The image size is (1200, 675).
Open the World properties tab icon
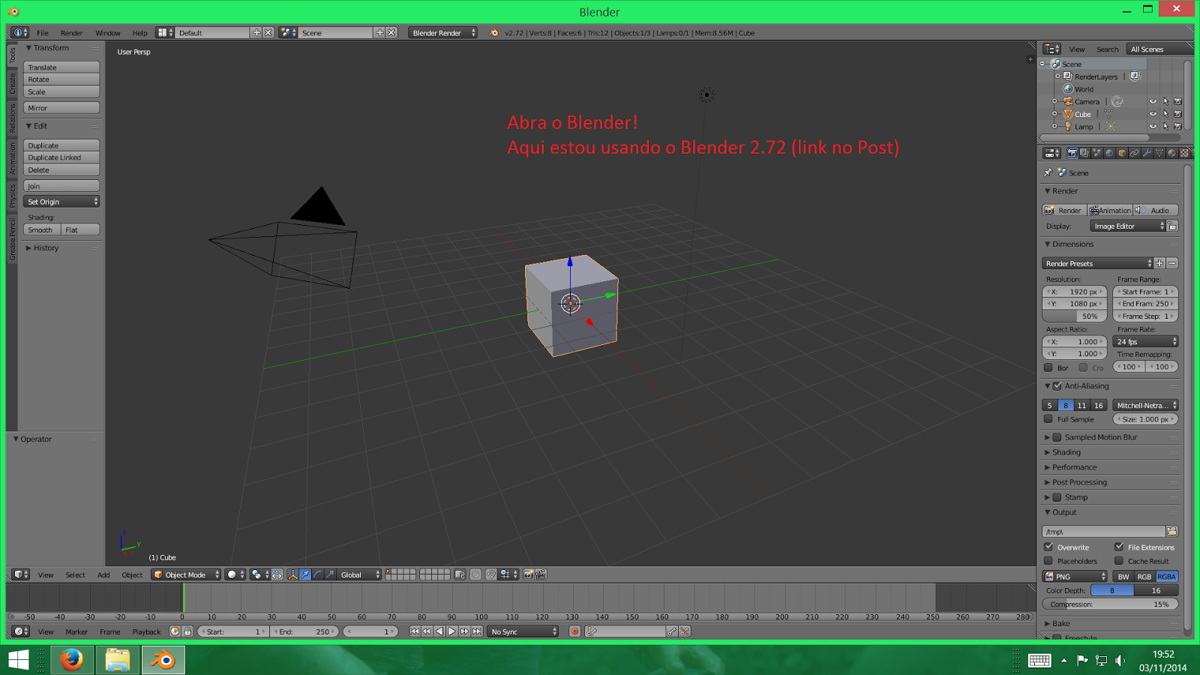(x=1109, y=153)
